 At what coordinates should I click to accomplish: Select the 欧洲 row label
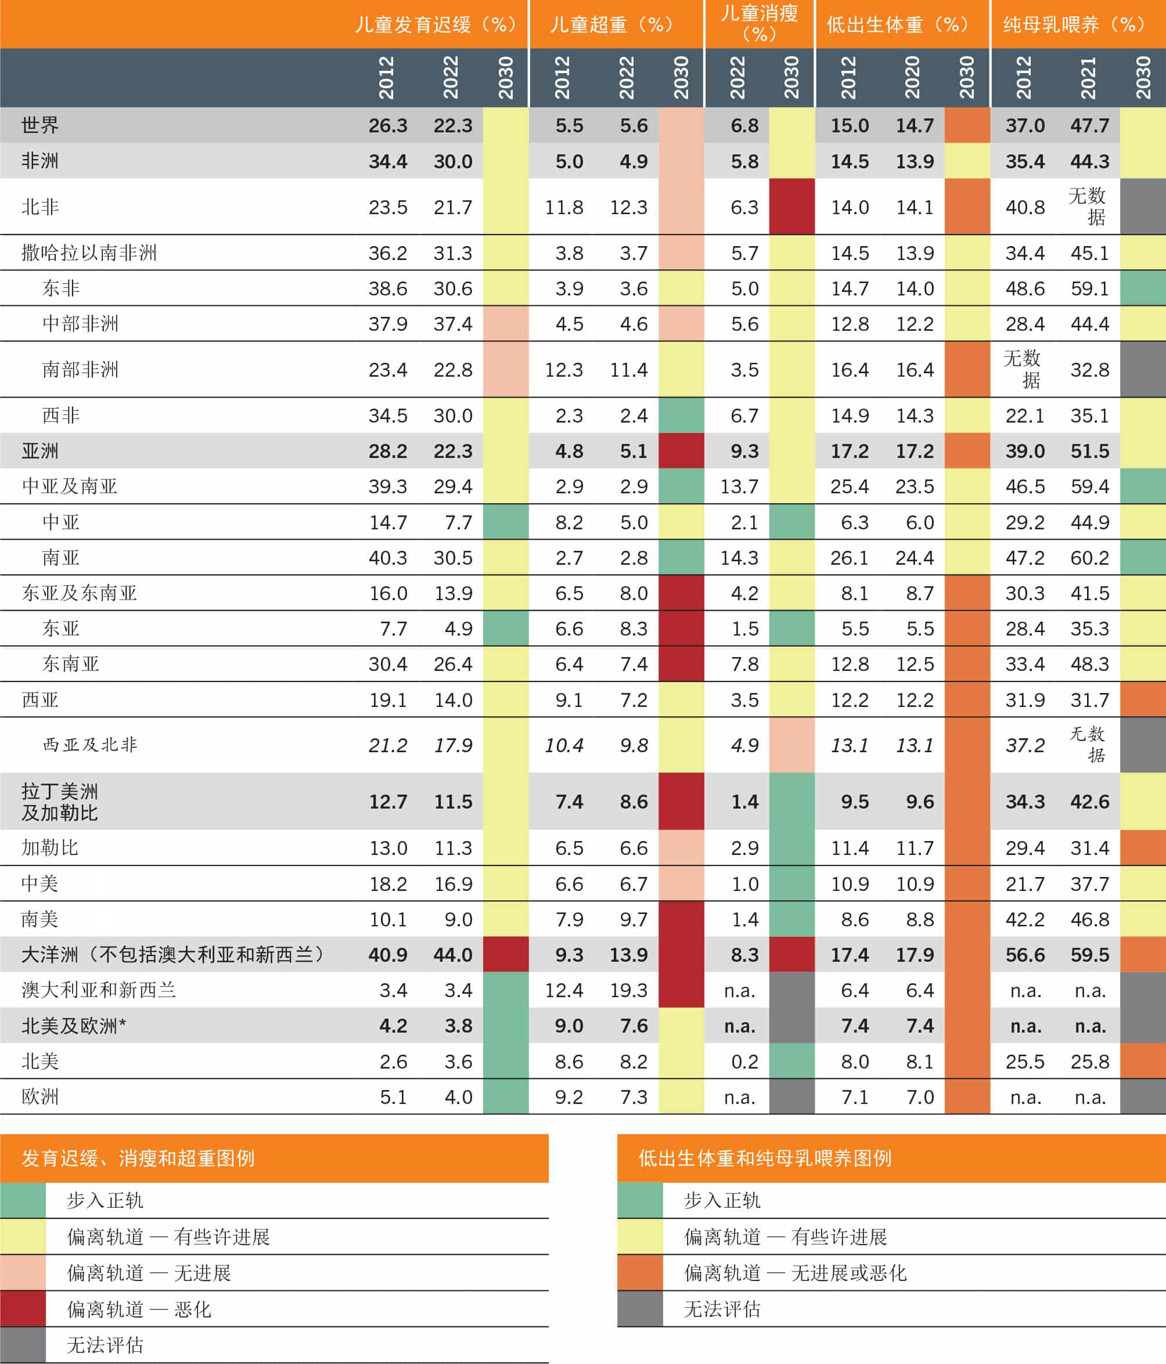tap(40, 1096)
